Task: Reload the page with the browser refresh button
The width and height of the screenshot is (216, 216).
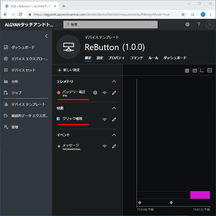Action: 21,14
